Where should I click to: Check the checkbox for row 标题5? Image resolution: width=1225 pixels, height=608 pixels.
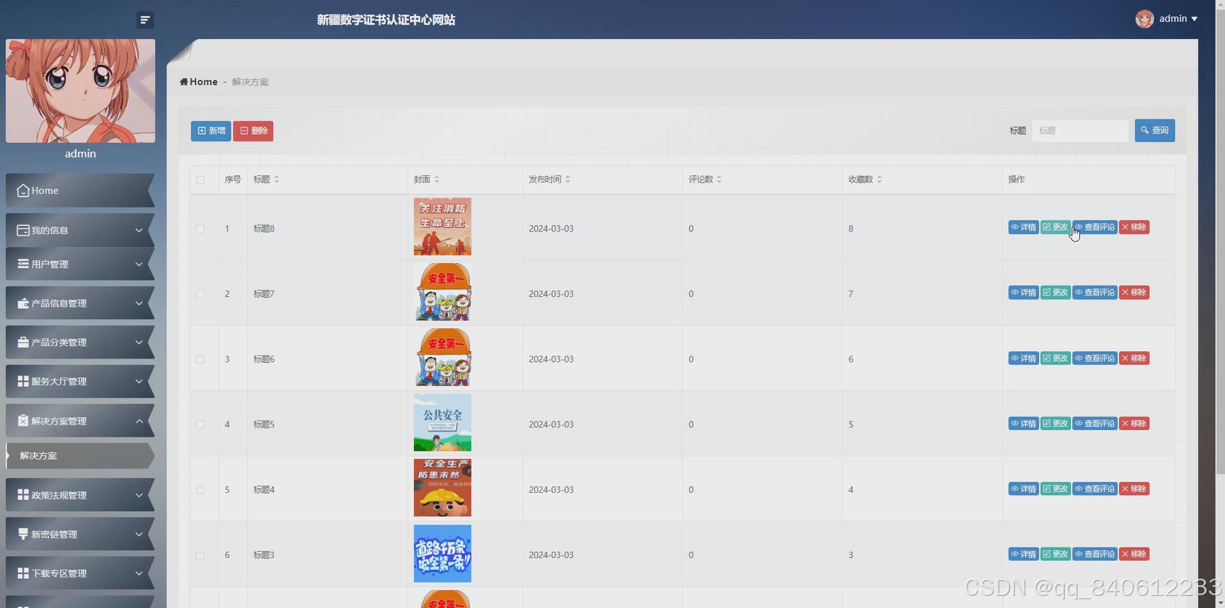pyautogui.click(x=201, y=424)
